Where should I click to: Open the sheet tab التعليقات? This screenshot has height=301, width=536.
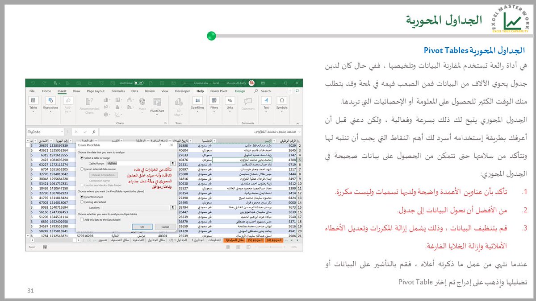point(215,240)
